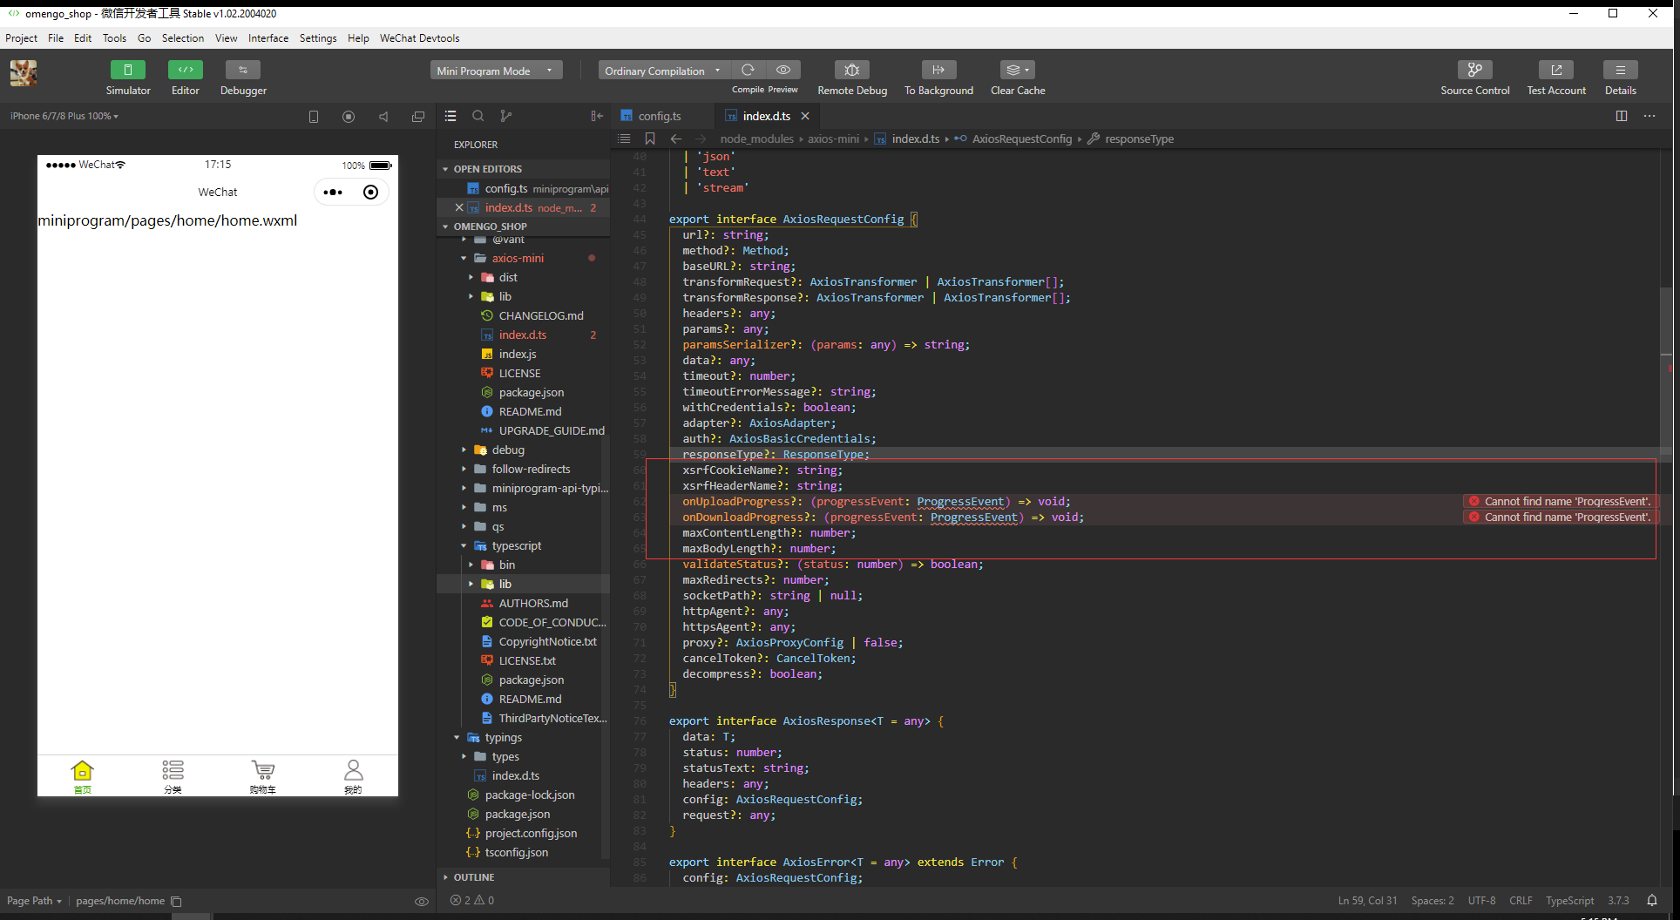Collapse the OPEN EDITORS section
Viewport: 1680px width, 920px height.
[487, 169]
